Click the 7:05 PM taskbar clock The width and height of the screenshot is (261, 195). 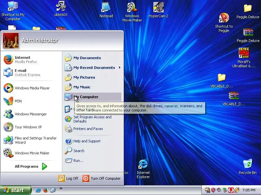pyautogui.click(x=249, y=190)
